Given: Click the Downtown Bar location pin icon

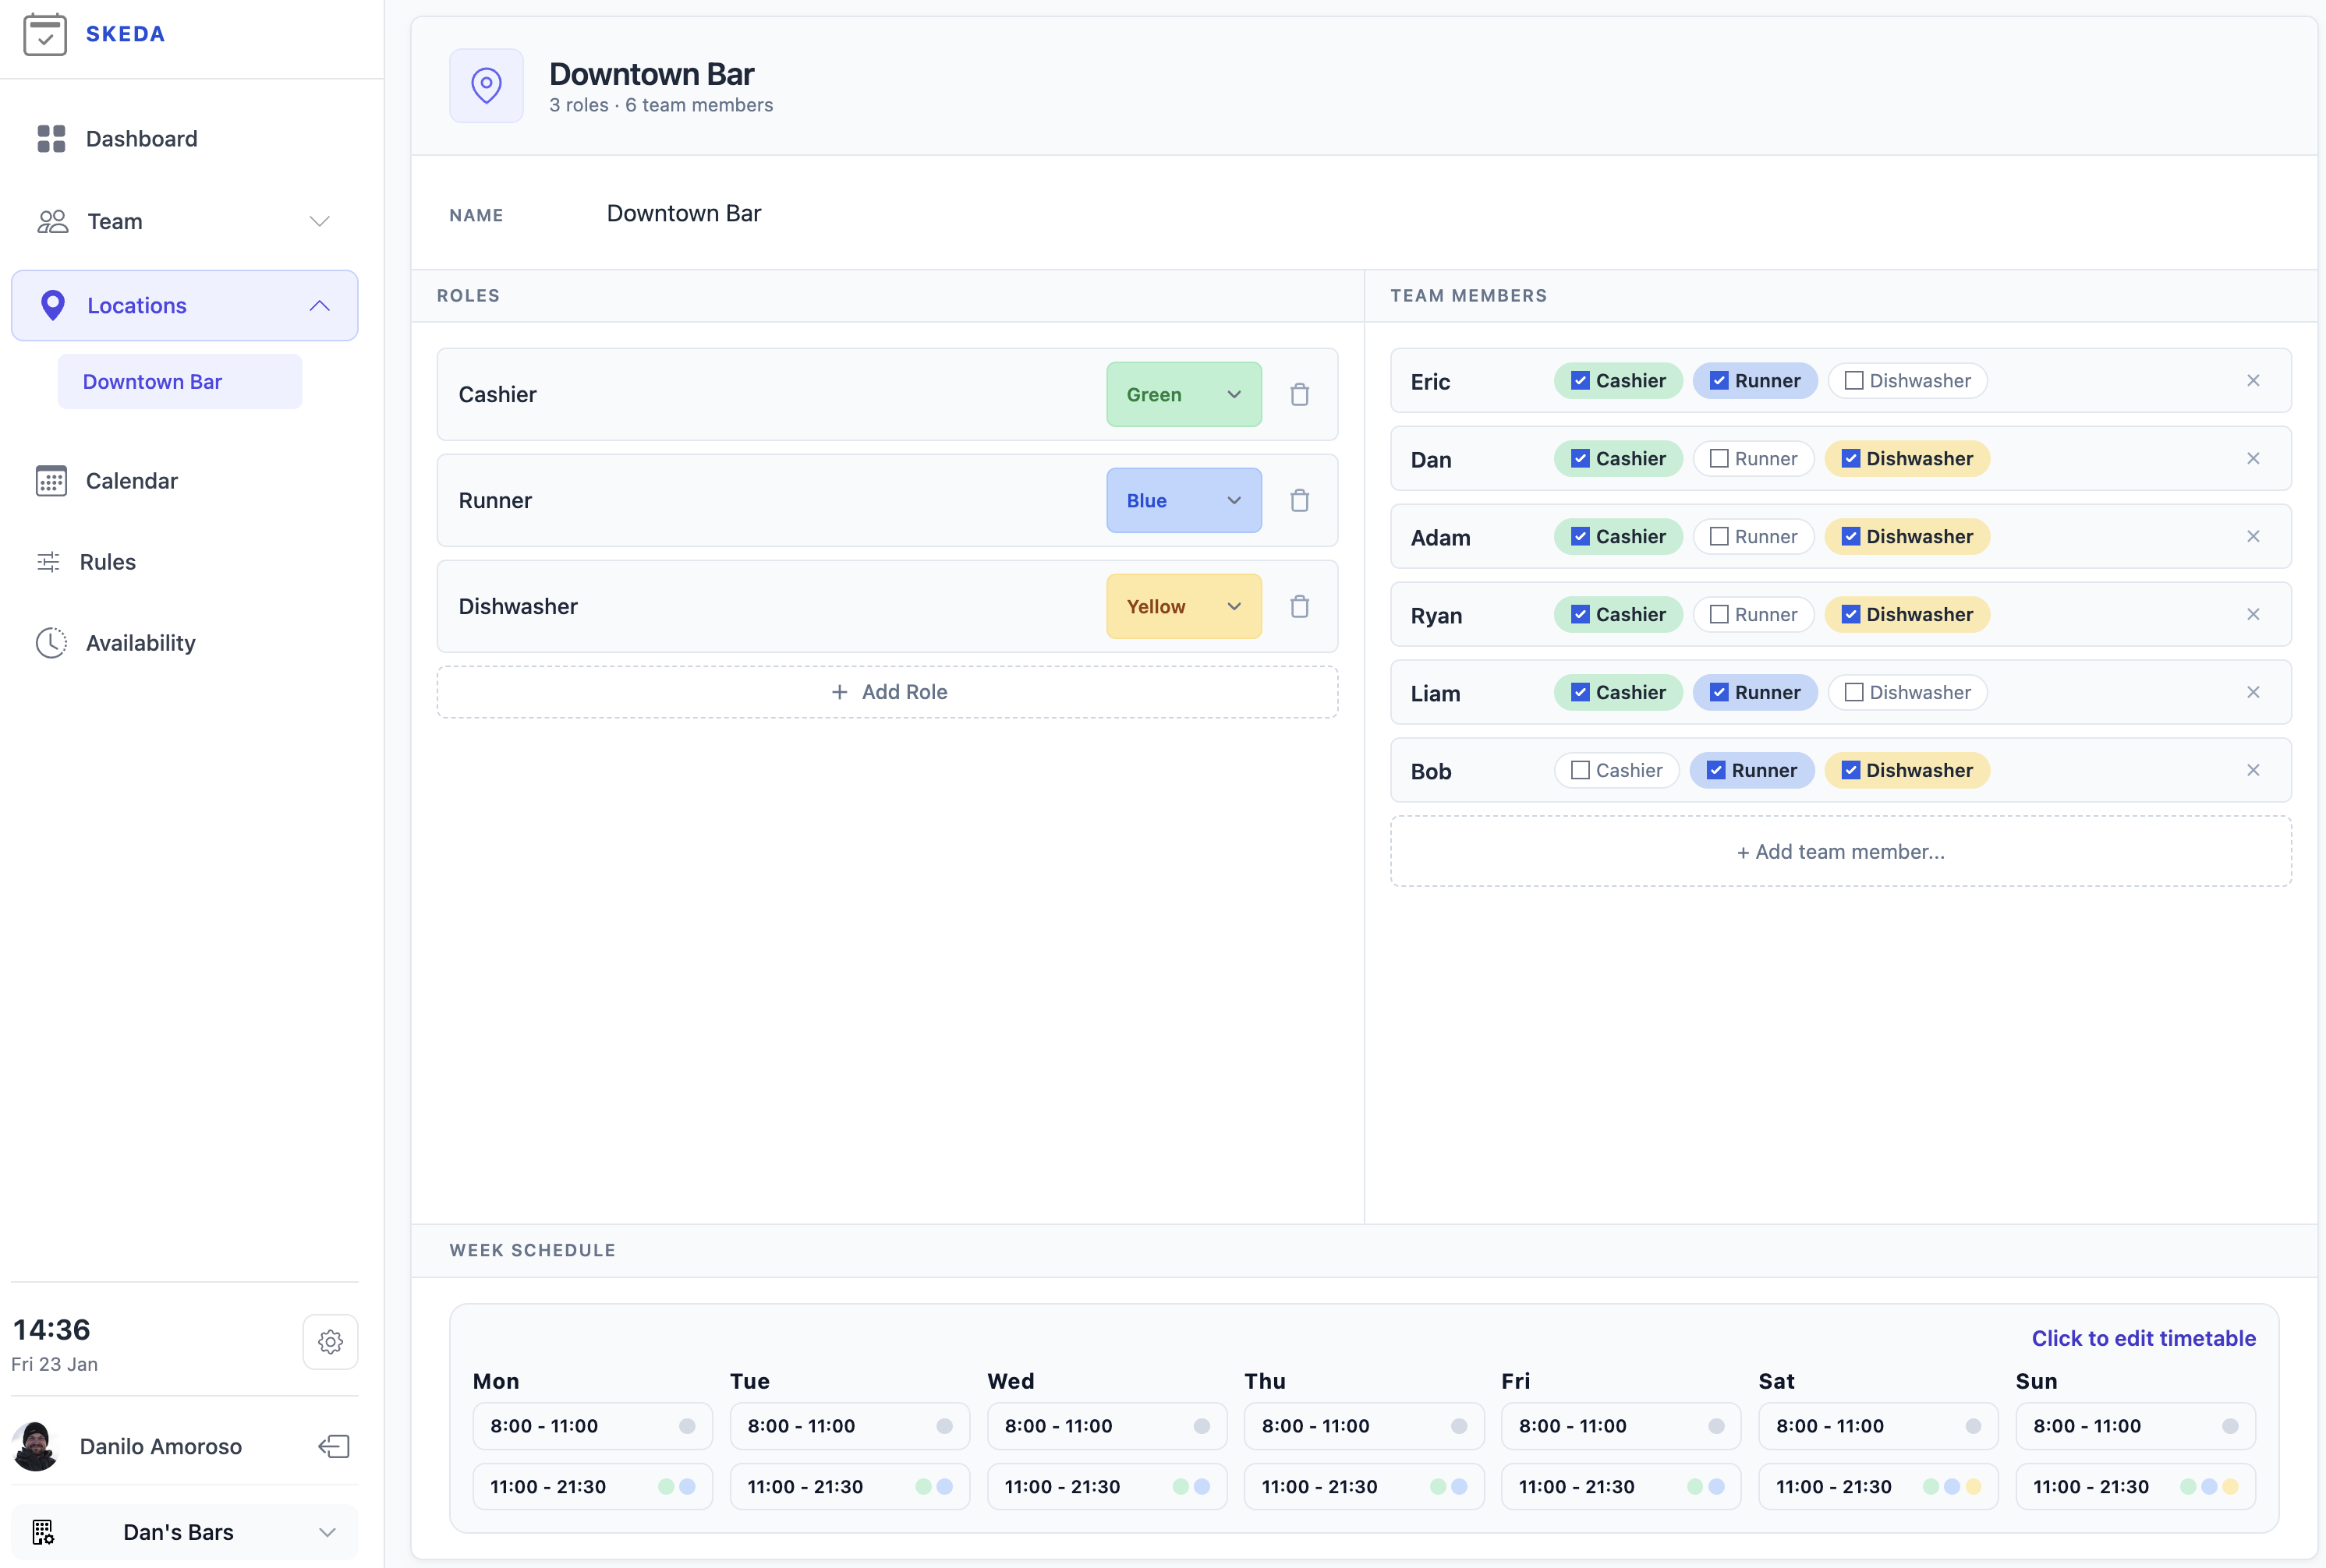Looking at the screenshot, I should 487,85.
